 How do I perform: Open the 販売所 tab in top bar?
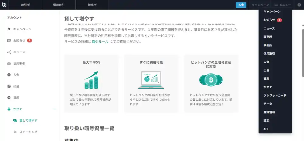point(92,5)
